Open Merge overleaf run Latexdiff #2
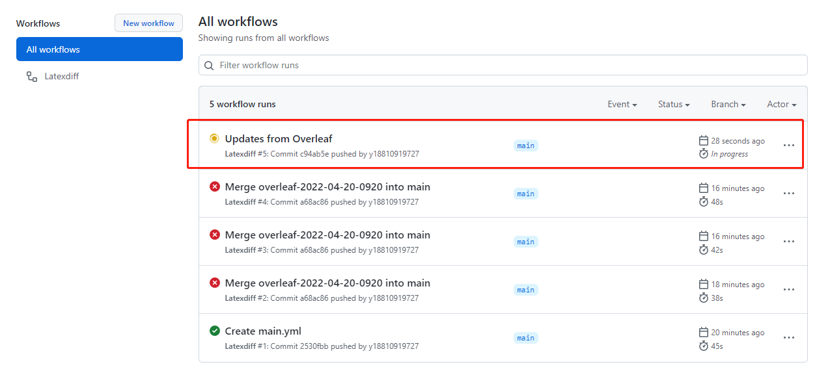 pyautogui.click(x=327, y=283)
